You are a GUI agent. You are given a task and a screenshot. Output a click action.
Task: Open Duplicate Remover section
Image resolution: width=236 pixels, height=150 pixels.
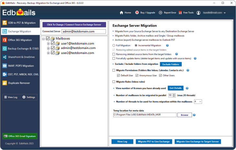pyautogui.click(x=20, y=83)
